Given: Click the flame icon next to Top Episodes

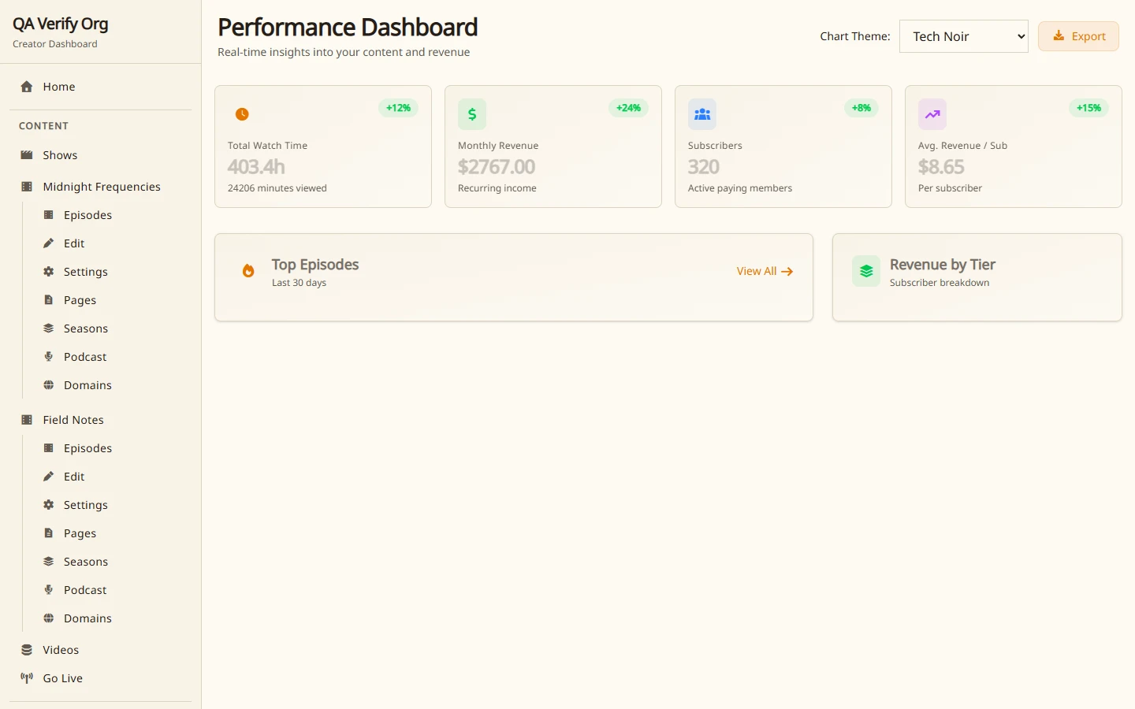Looking at the screenshot, I should click(248, 271).
